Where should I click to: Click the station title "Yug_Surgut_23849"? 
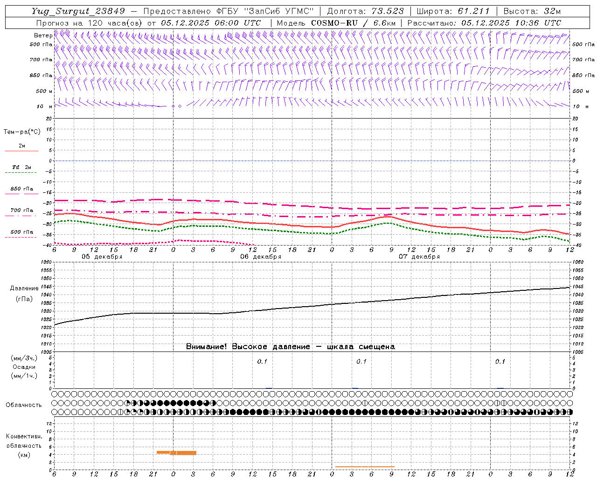click(78, 11)
